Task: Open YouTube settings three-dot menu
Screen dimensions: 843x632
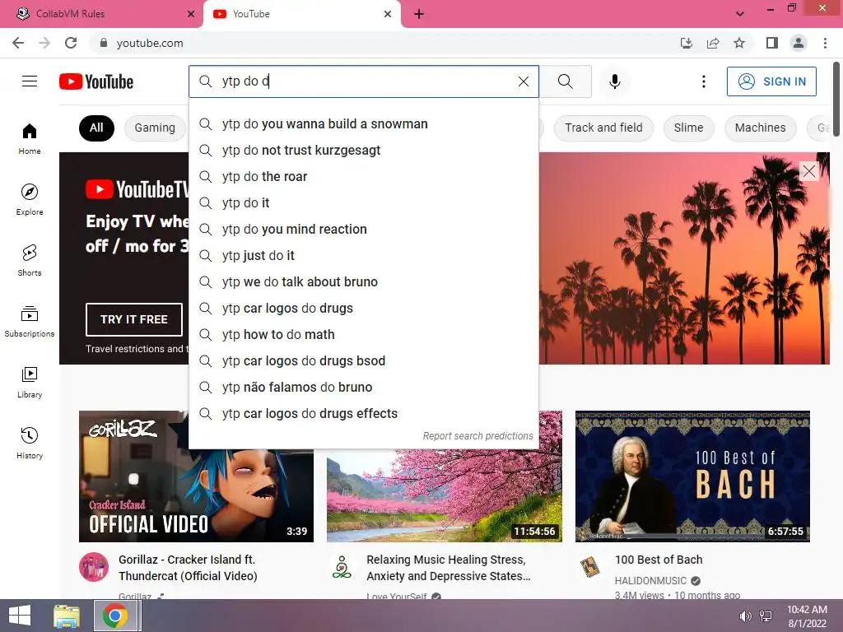Action: tap(703, 81)
